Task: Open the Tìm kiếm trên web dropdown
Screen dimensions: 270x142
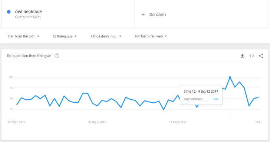Action: (x=151, y=36)
